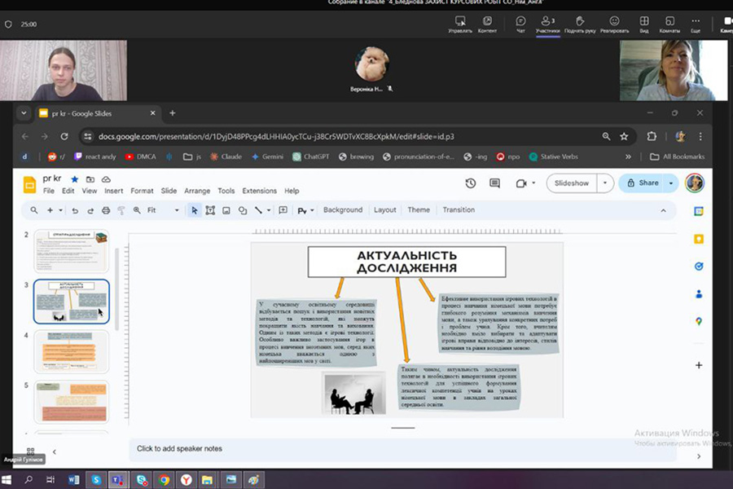Open version history clock icon

tap(470, 183)
